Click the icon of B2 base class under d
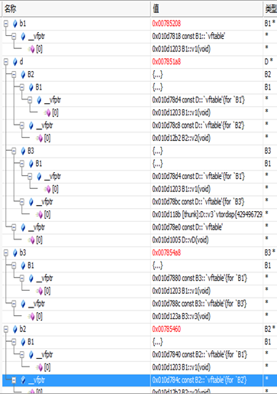Screen dimensions: 277x394 tap(23, 75)
